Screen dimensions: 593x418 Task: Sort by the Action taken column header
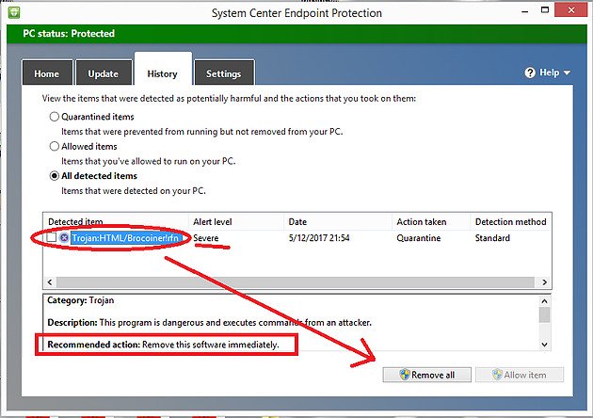coord(431,221)
